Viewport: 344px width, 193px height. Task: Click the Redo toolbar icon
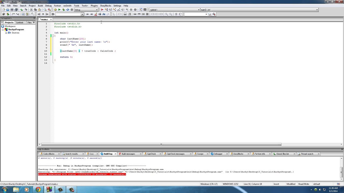tap(26, 10)
